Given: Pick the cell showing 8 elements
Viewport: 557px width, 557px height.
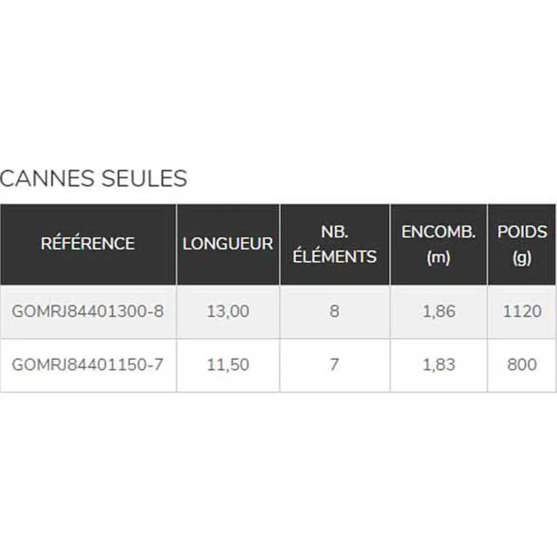Looking at the screenshot, I should click(334, 311).
